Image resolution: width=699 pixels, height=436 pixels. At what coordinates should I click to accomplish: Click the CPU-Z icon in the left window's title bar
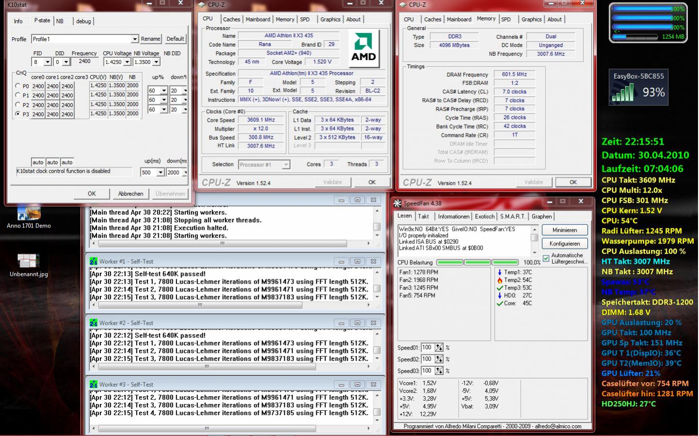202,5
